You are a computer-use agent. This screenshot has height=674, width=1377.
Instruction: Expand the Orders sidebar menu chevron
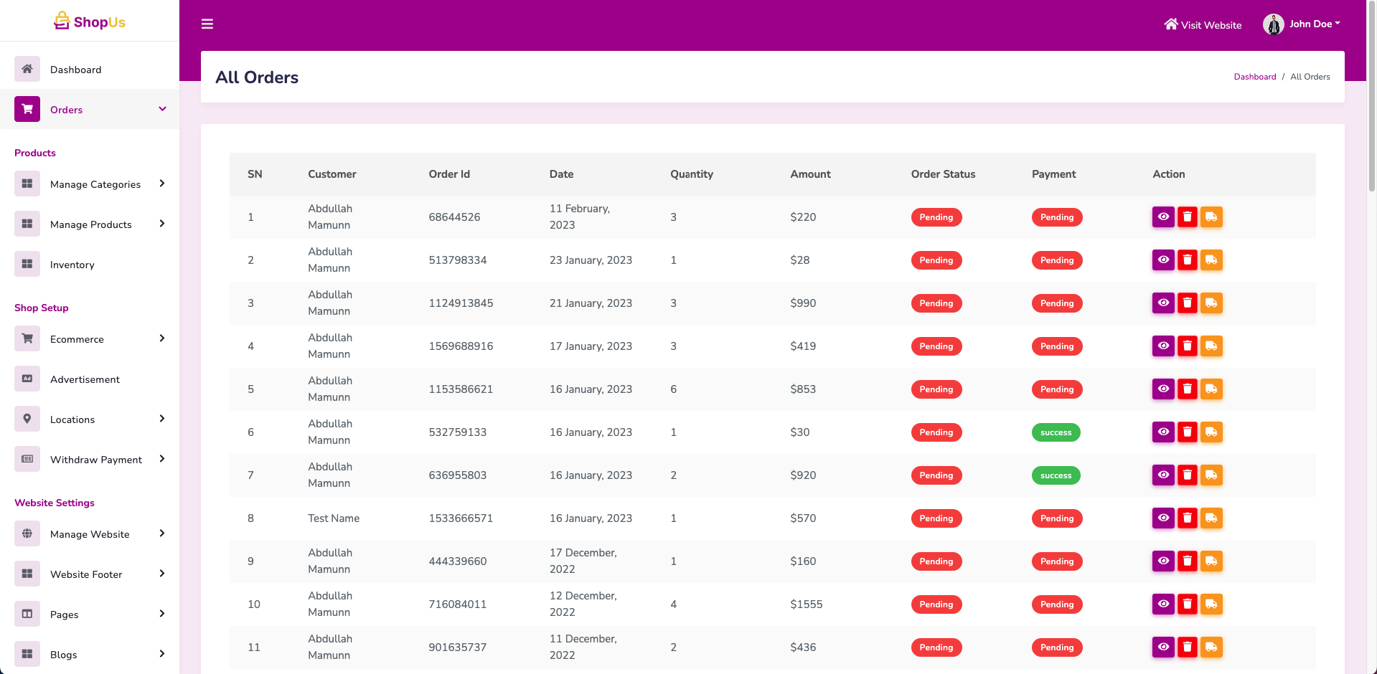tap(162, 110)
